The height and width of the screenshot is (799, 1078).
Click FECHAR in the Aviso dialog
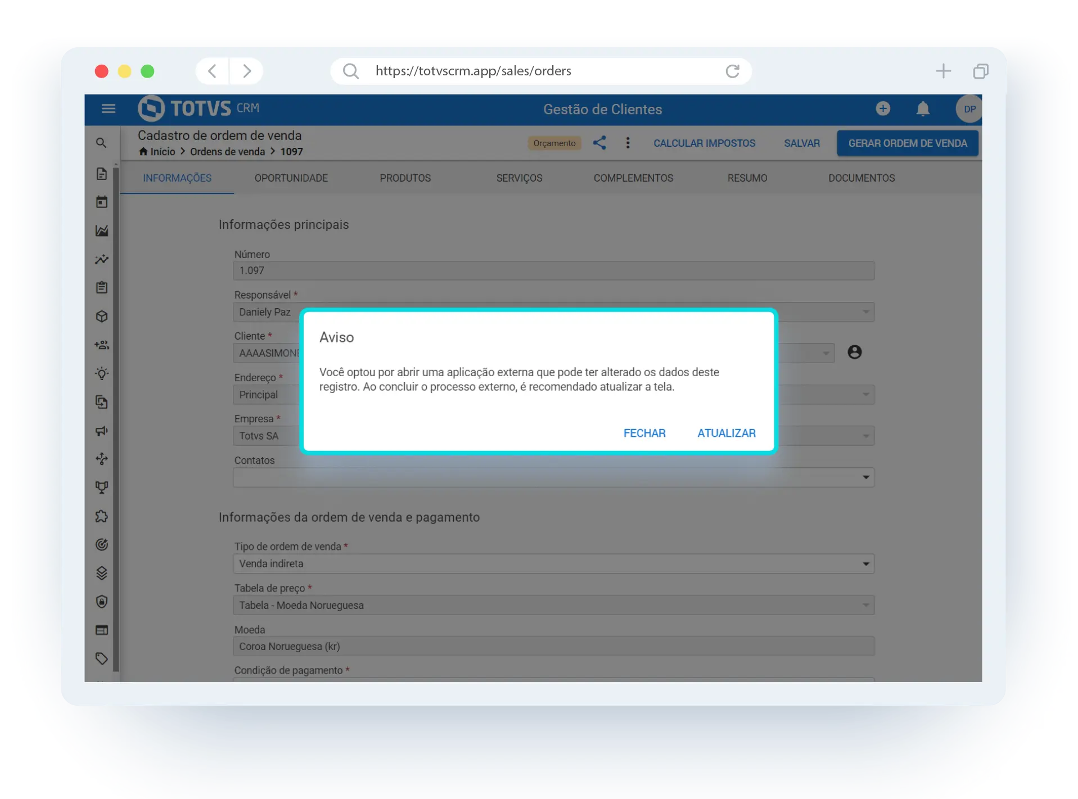click(x=644, y=433)
